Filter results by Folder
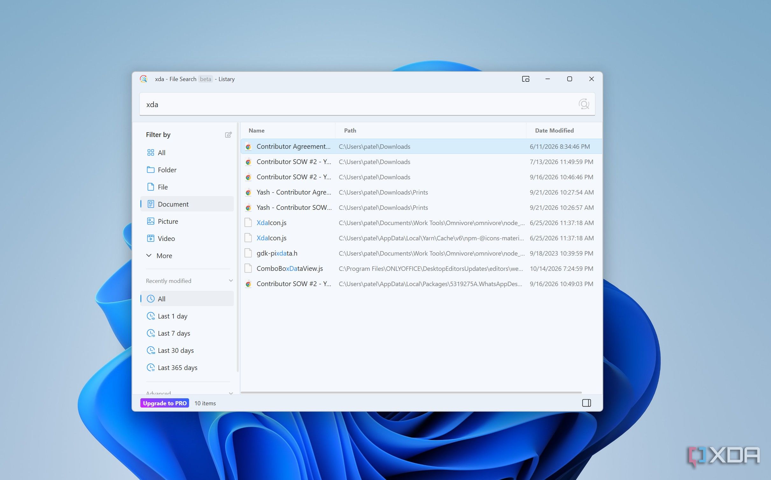Image resolution: width=771 pixels, height=480 pixels. pyautogui.click(x=187, y=170)
